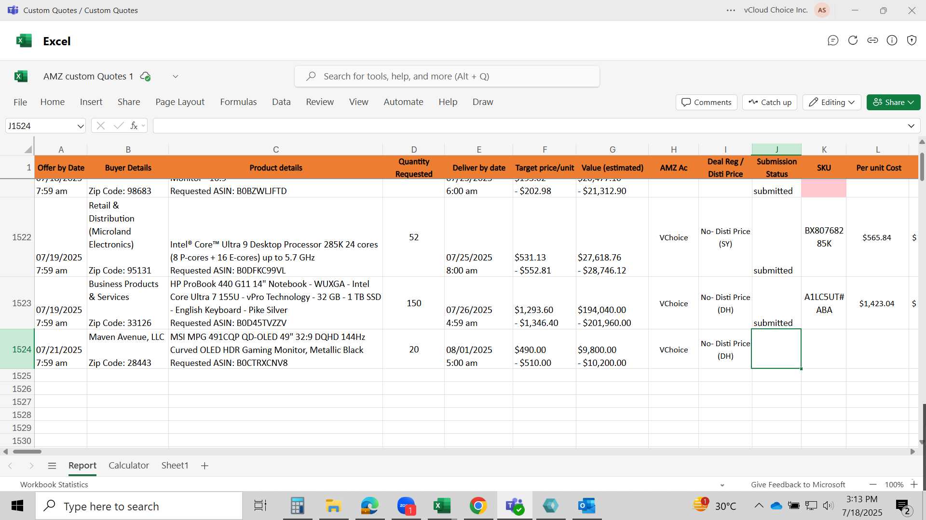Open the Name Box dropdown arrow
Image resolution: width=926 pixels, height=520 pixels.
tap(80, 126)
